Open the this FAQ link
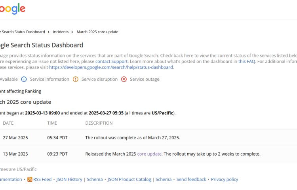Viewport: 297px width, 190px height. [x=247, y=61]
